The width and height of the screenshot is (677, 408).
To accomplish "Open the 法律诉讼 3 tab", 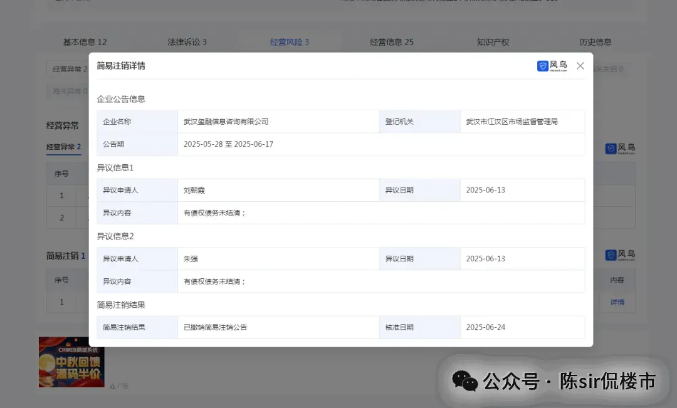I will coord(187,41).
